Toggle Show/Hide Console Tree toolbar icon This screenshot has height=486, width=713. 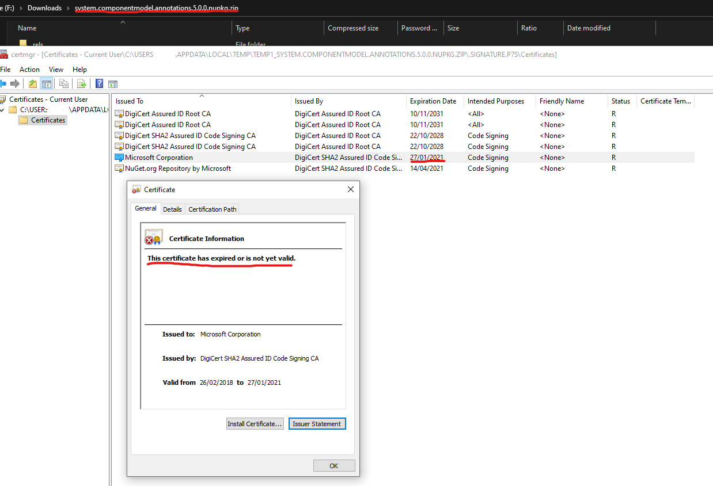[x=47, y=84]
